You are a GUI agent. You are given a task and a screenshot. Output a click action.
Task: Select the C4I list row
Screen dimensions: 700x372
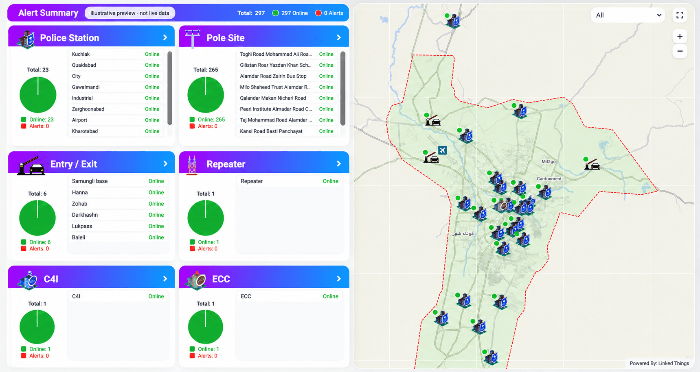pos(118,296)
